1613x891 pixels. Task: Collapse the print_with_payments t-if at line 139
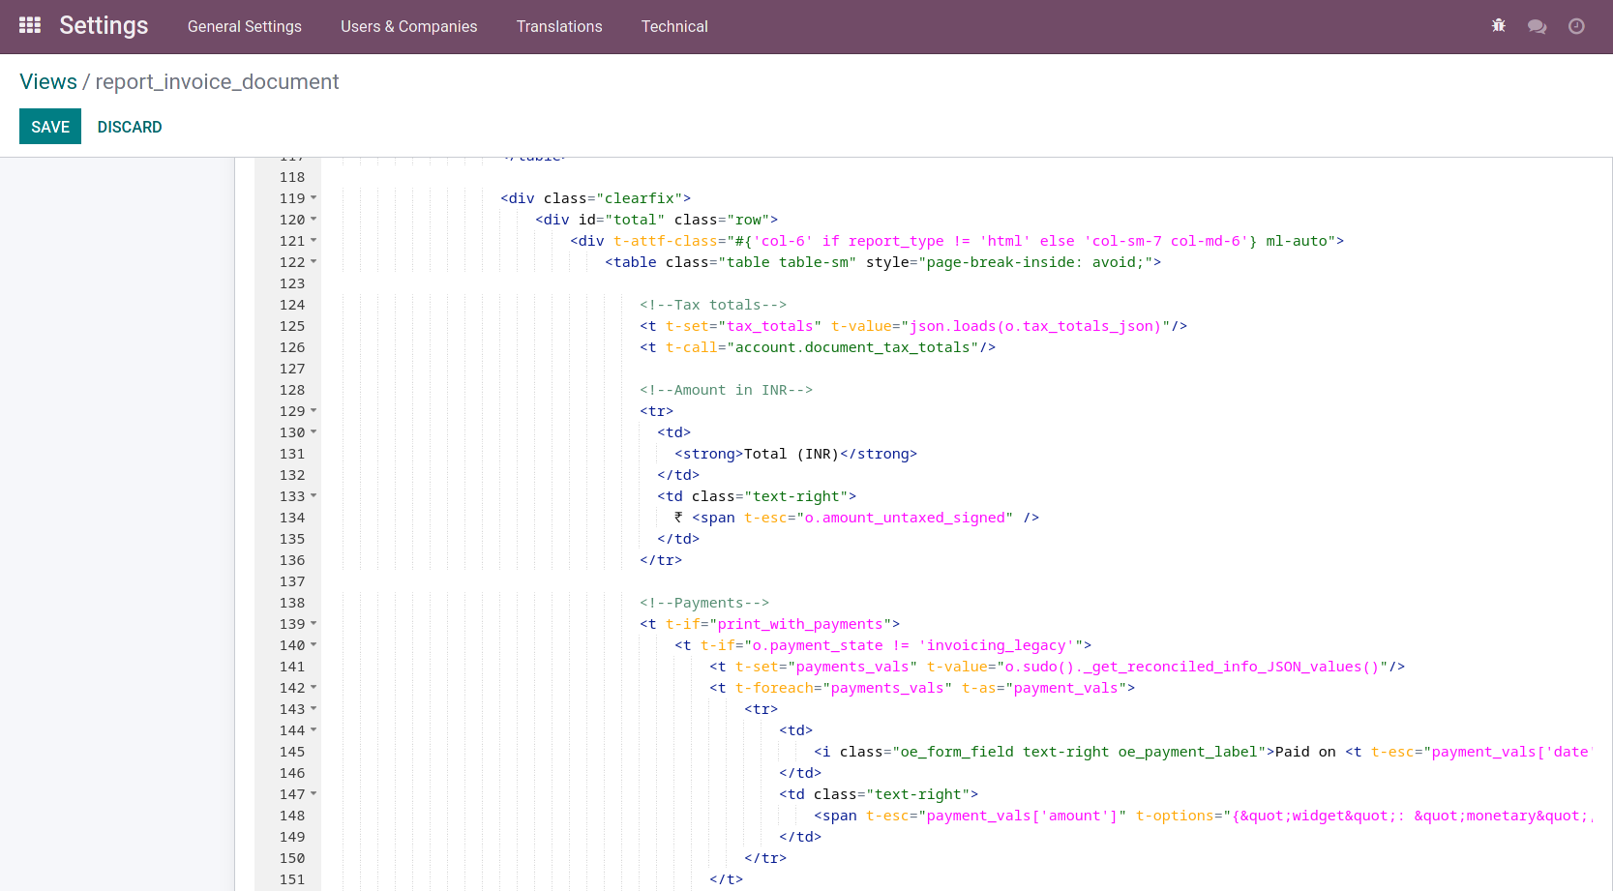[313, 624]
